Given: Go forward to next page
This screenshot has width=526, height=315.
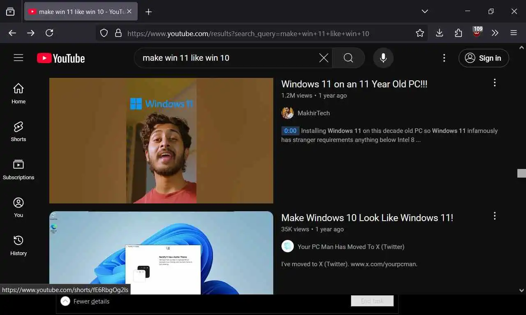Looking at the screenshot, I should tap(31, 33).
